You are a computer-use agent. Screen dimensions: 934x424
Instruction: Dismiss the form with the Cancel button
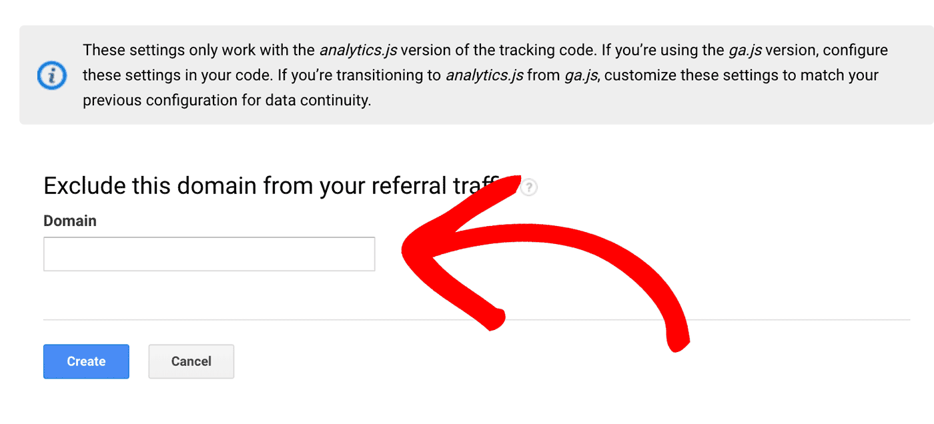pos(191,361)
